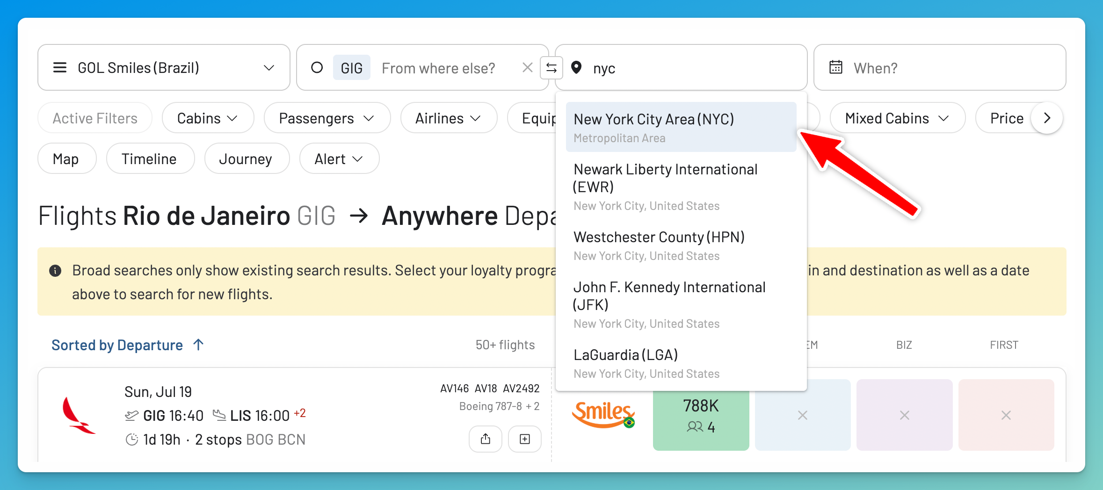Click the unavailable first class cell

[x=1006, y=415]
